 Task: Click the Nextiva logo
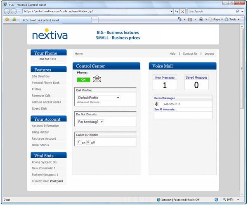pyautogui.click(x=50, y=34)
